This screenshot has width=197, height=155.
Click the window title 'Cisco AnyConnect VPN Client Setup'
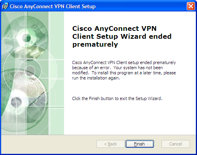[53, 6]
